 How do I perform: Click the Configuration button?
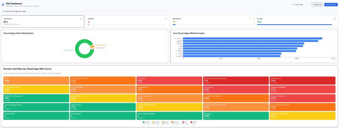point(317,5)
